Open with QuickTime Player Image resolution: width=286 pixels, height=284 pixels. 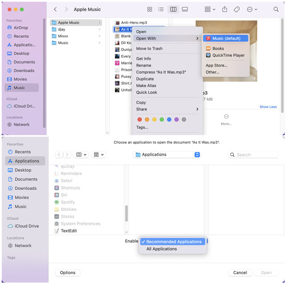[226, 55]
